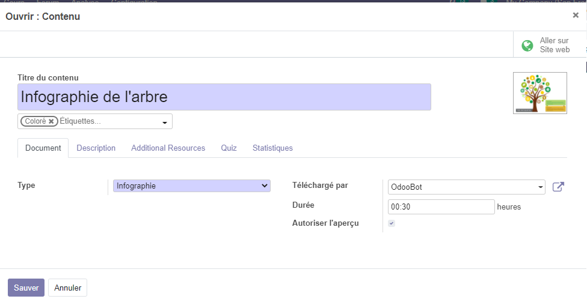This screenshot has height=305, width=587.
Task: Click the globe icon for website
Action: click(527, 46)
